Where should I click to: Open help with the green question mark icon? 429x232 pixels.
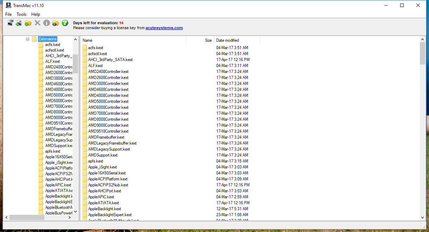coord(65,23)
